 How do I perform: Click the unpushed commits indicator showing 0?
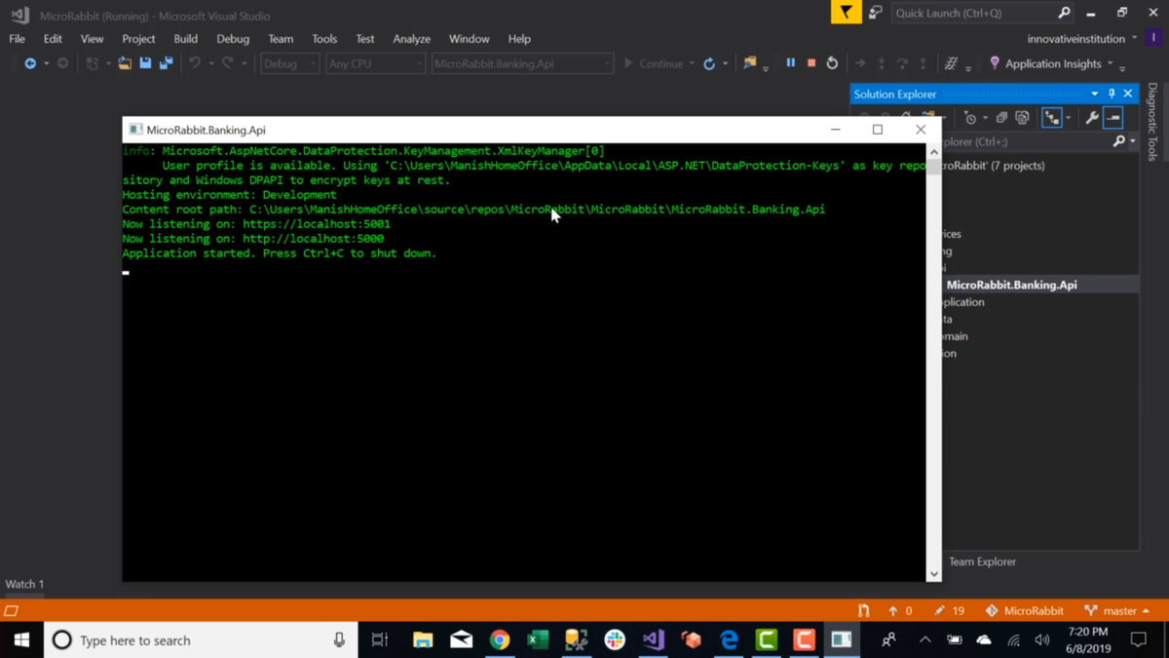click(899, 611)
